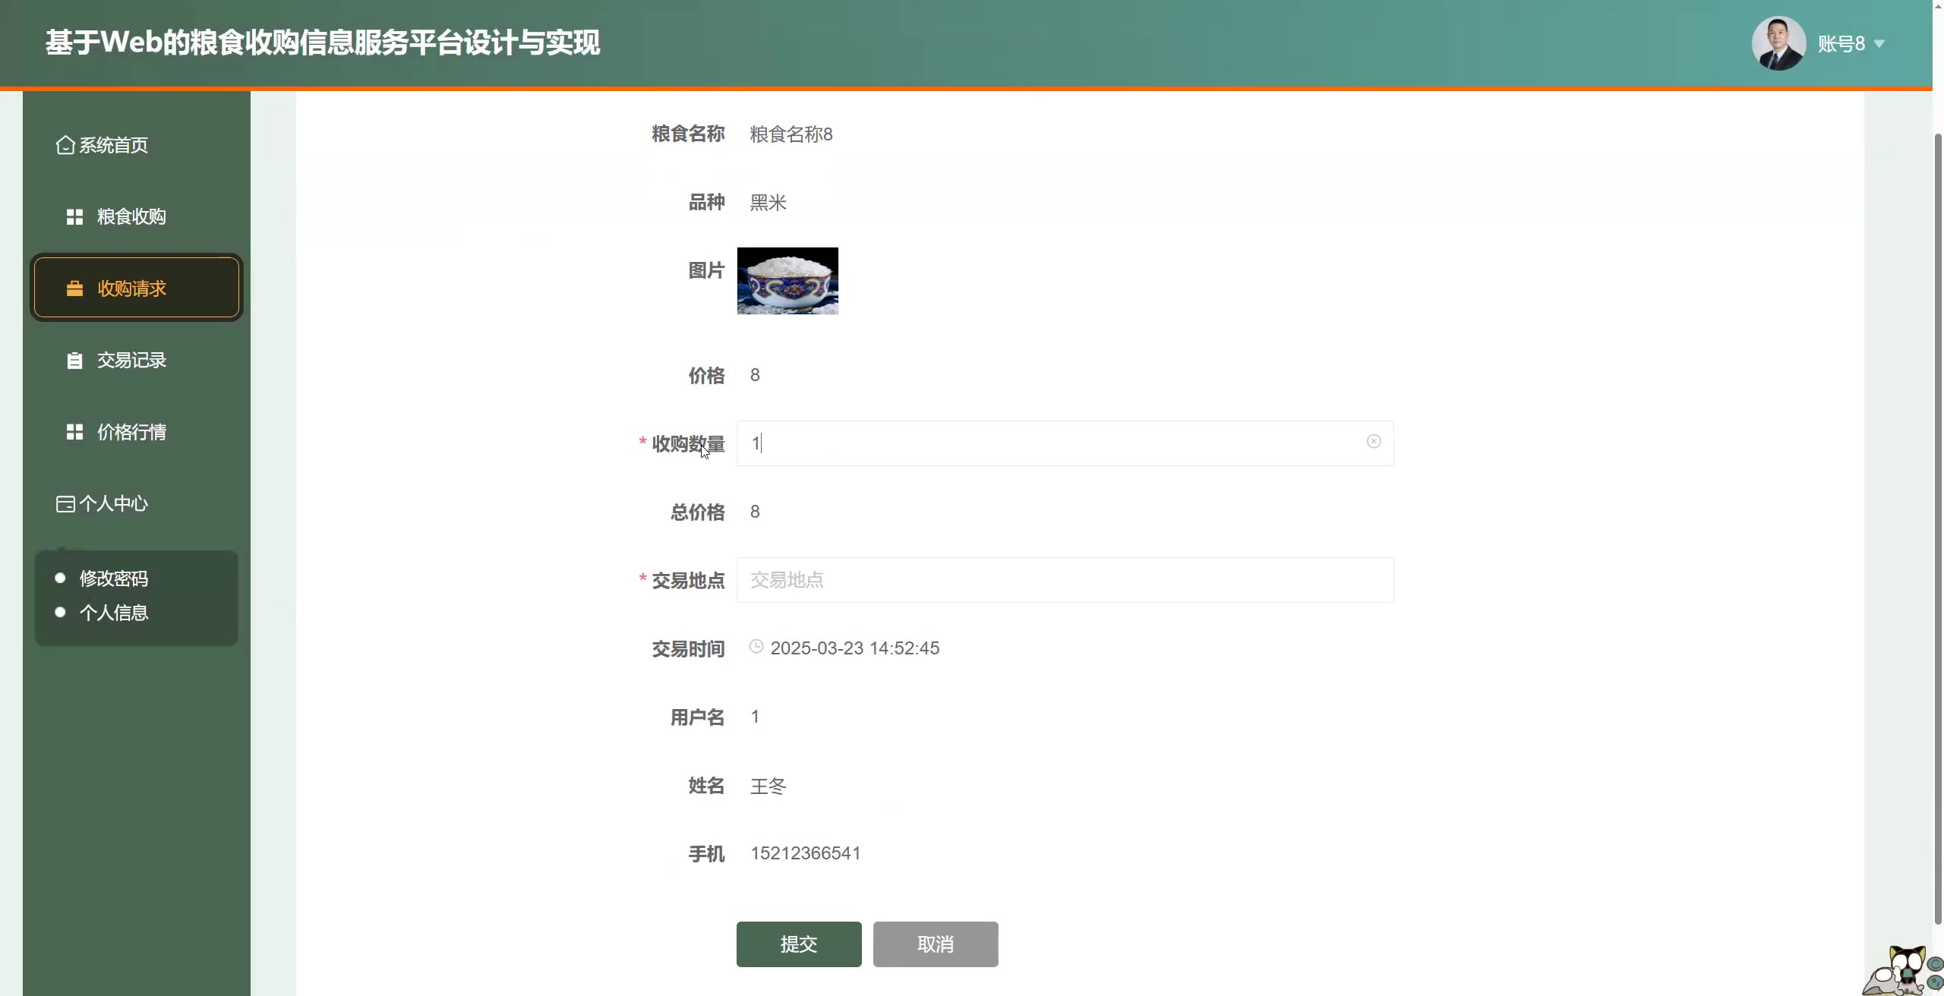Open the 个人信息 submenu item
Viewport: 1944px width, 996px height.
[114, 613]
